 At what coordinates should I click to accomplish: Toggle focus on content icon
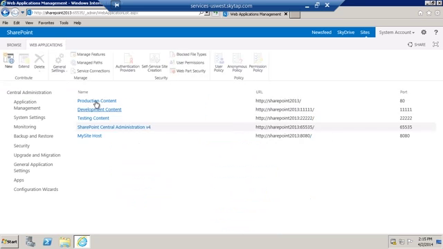pos(435,44)
